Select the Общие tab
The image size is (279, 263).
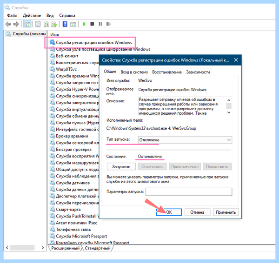(110, 72)
